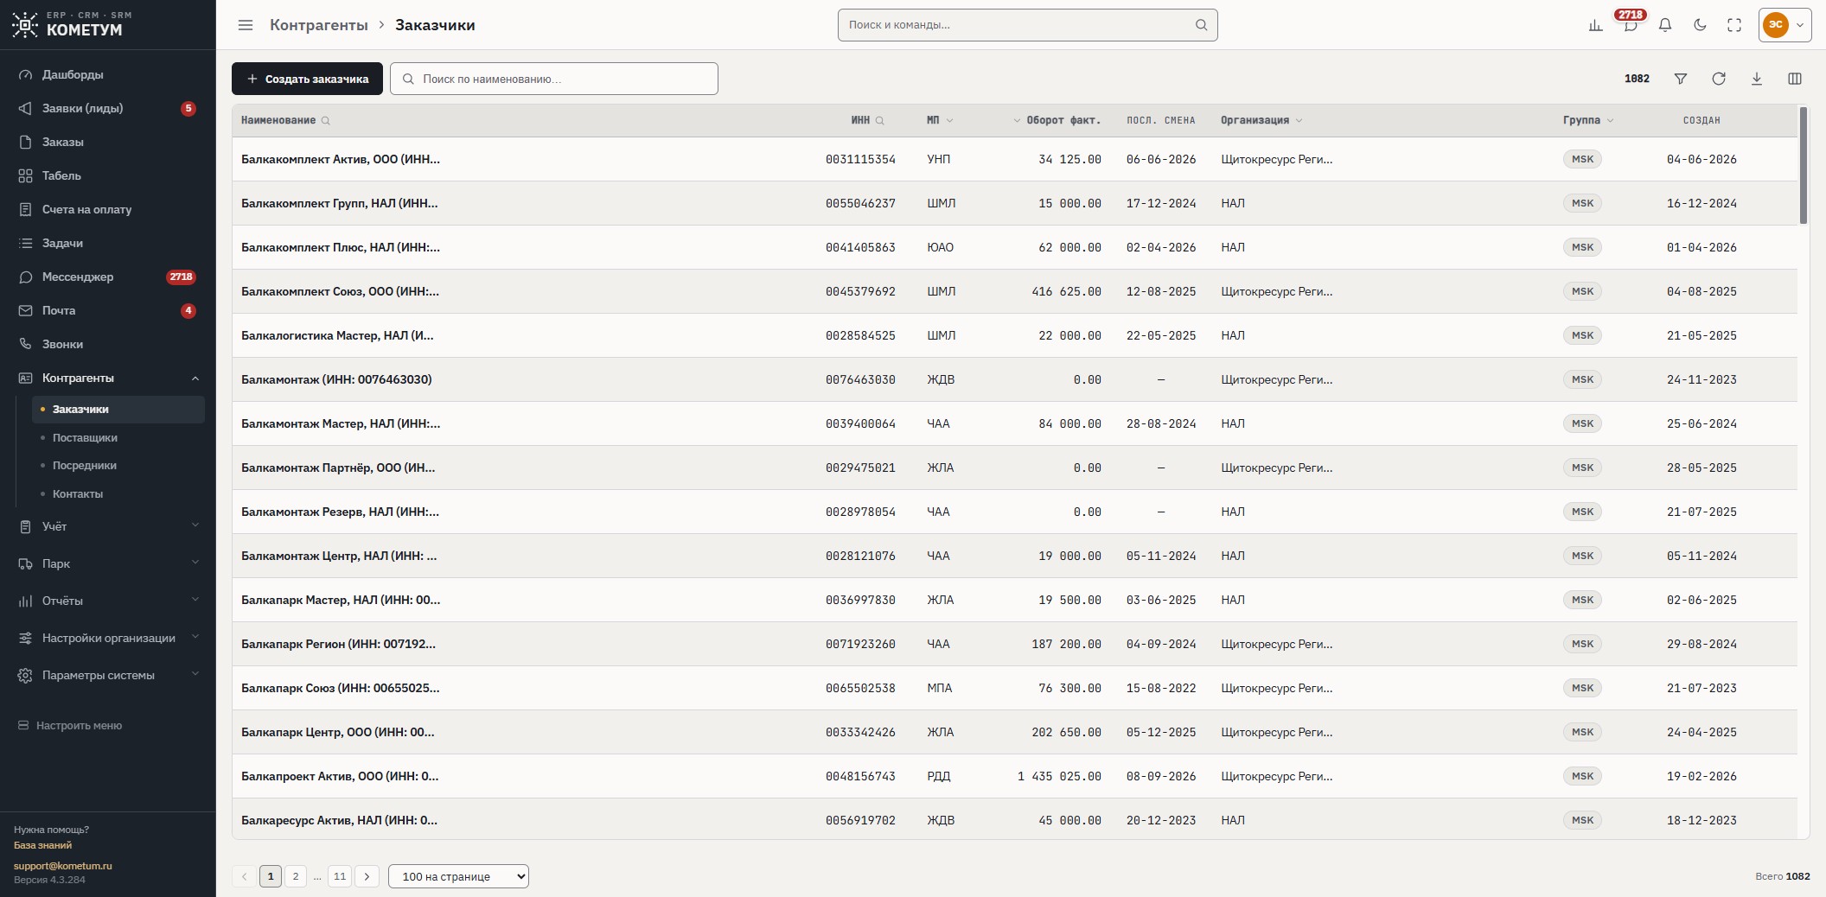
Task: Expand the Учёт sidebar group
Action: point(108,526)
